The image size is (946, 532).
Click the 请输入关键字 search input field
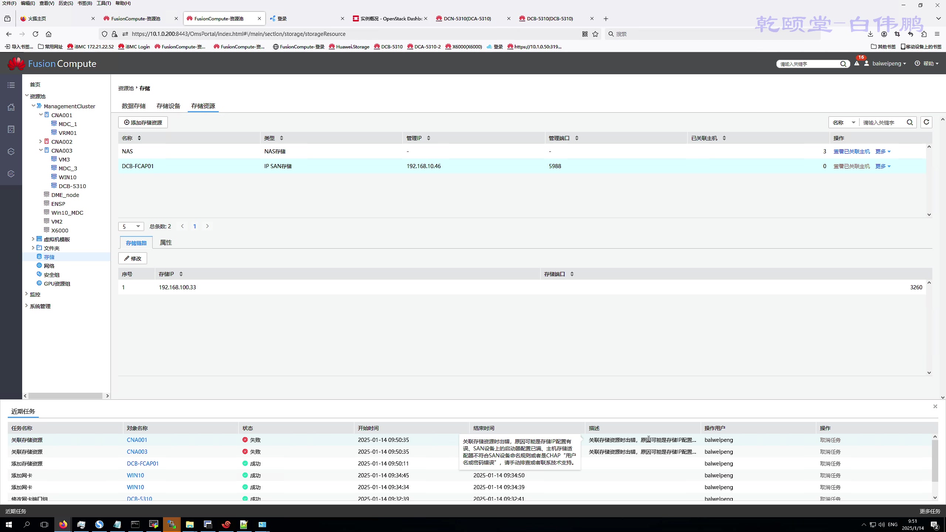(x=881, y=122)
